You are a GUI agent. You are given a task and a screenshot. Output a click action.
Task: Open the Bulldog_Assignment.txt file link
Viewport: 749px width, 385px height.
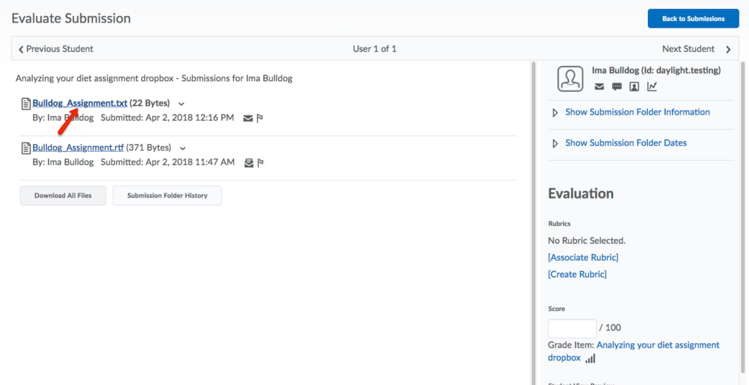point(80,104)
